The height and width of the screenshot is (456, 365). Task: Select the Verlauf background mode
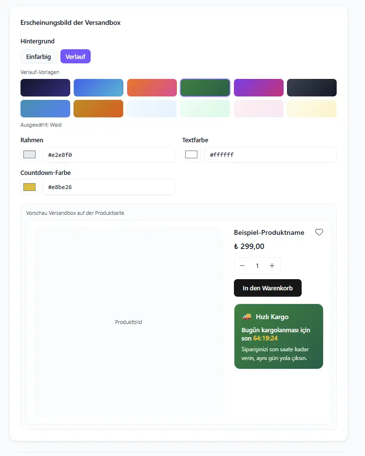76,57
